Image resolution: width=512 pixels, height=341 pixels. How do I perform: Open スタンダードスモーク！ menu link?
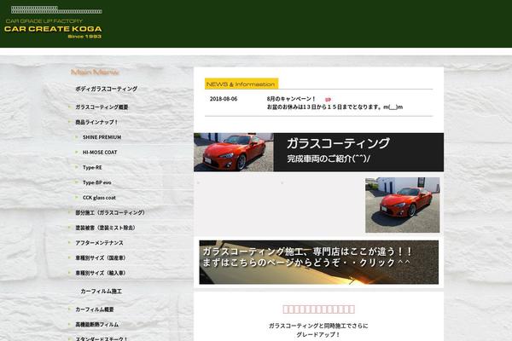click(102, 338)
